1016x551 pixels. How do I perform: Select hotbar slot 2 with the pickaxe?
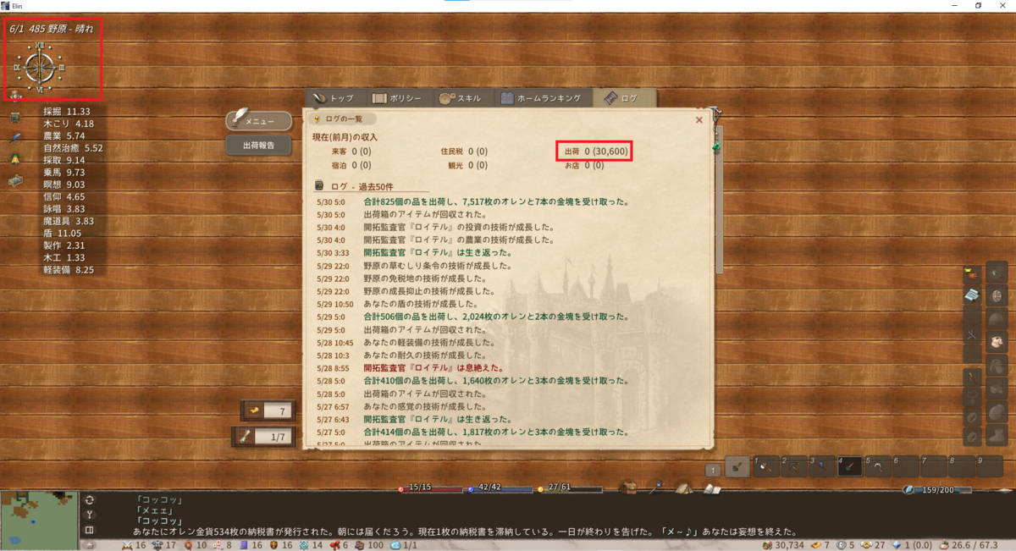[794, 465]
